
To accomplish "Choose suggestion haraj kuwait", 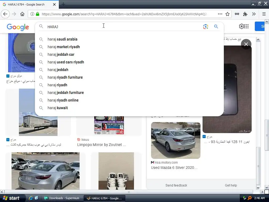I will coord(129,108).
